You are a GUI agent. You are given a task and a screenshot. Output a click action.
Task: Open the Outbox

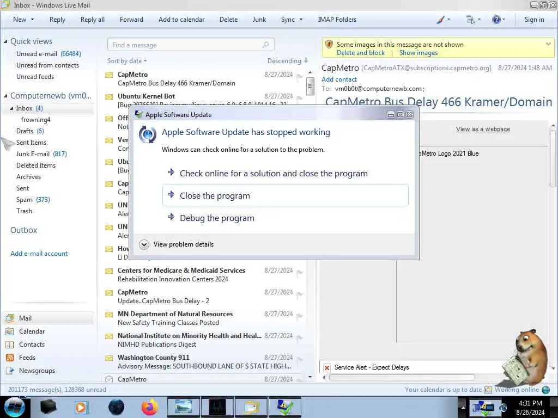(x=24, y=230)
